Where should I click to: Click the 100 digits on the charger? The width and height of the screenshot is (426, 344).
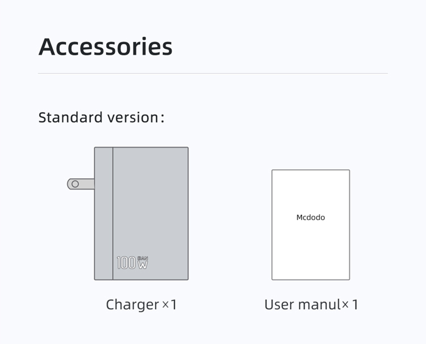(126, 263)
